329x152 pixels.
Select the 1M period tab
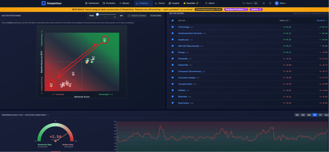pos(297,115)
